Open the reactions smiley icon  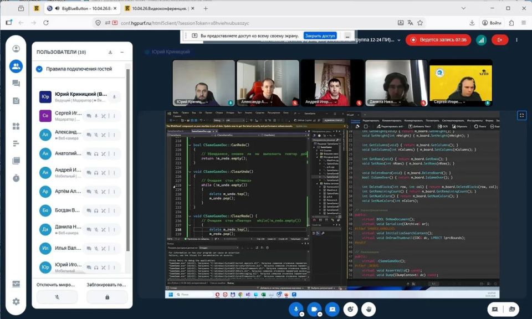pyautogui.click(x=350, y=309)
